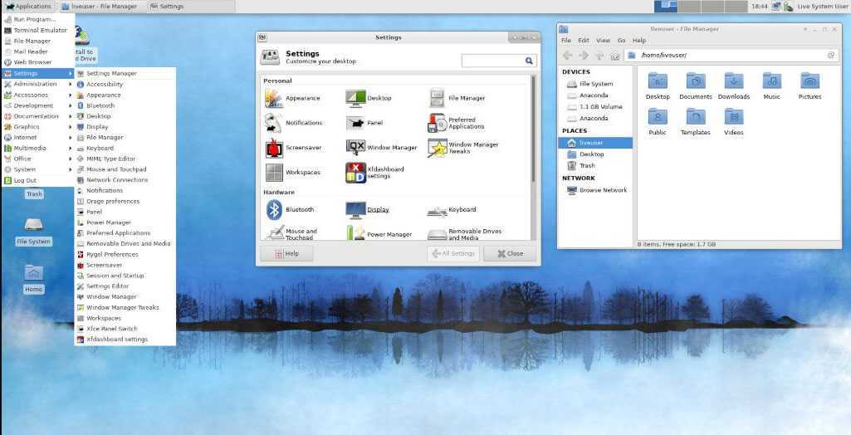Click the Bluetooth icon under Hardware
This screenshot has width=851, height=435.
(274, 210)
